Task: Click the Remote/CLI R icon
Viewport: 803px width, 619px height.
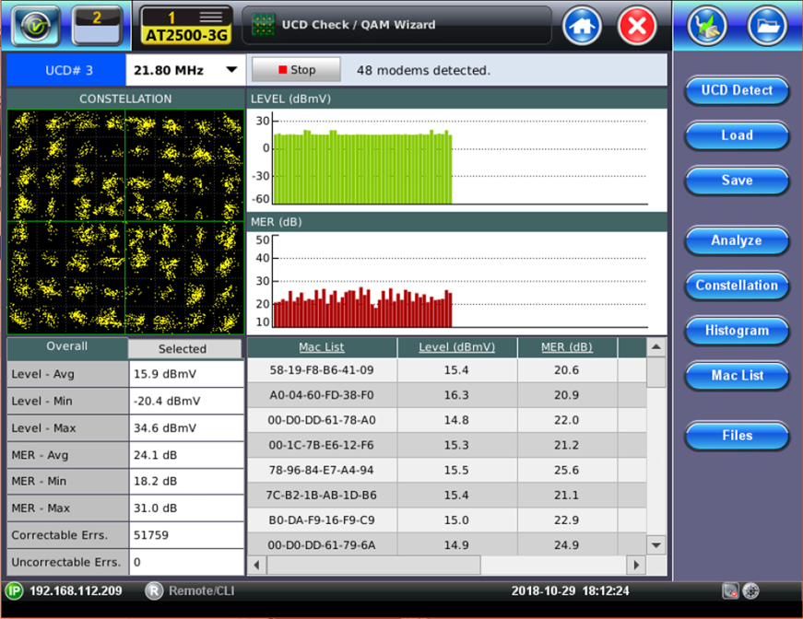Action: 154,590
